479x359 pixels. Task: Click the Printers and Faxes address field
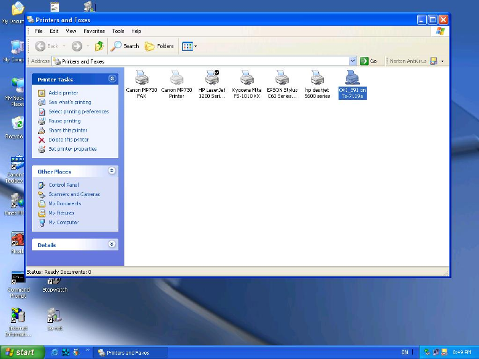pos(201,61)
